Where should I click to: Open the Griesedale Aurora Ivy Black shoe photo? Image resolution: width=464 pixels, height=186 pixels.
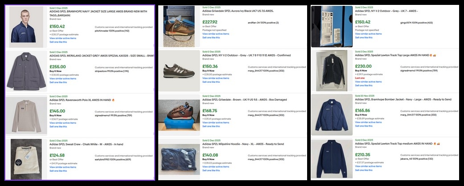pyautogui.click(x=179, y=26)
